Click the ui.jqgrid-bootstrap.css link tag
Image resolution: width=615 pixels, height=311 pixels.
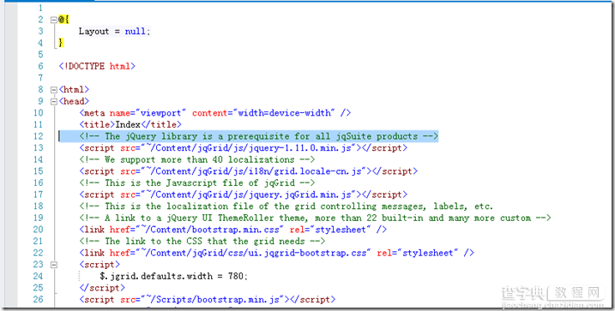tap(276, 253)
